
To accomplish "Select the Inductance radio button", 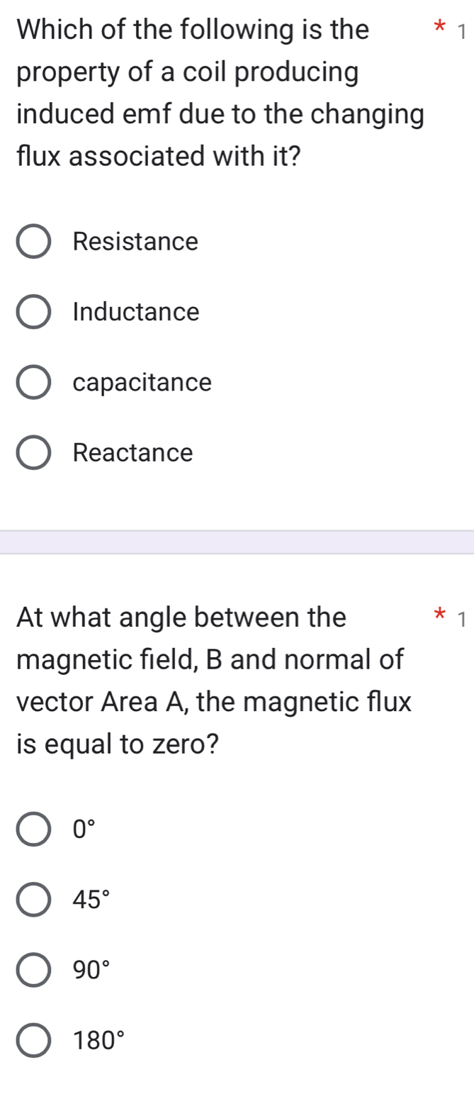I will pos(33,312).
